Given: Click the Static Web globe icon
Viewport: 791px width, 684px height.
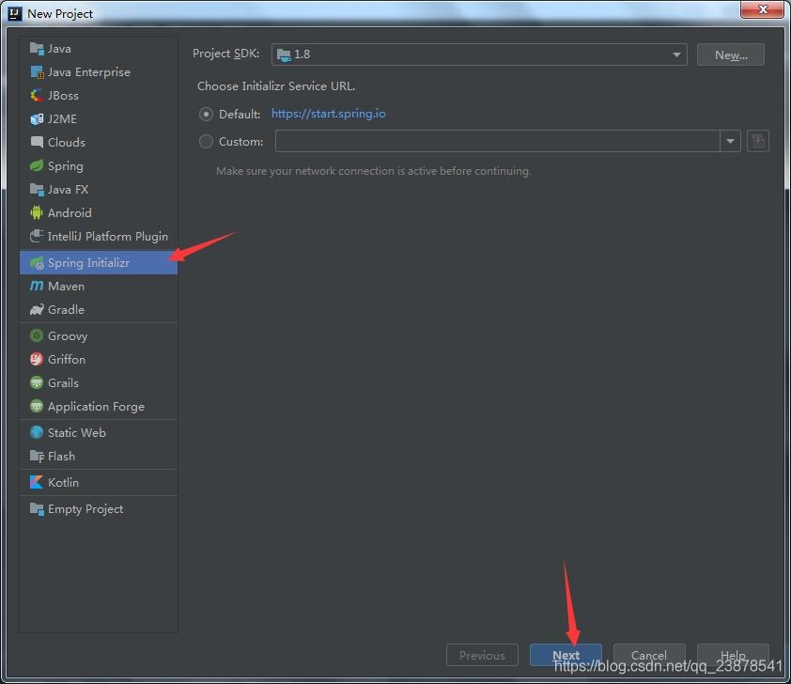Looking at the screenshot, I should pyautogui.click(x=37, y=432).
